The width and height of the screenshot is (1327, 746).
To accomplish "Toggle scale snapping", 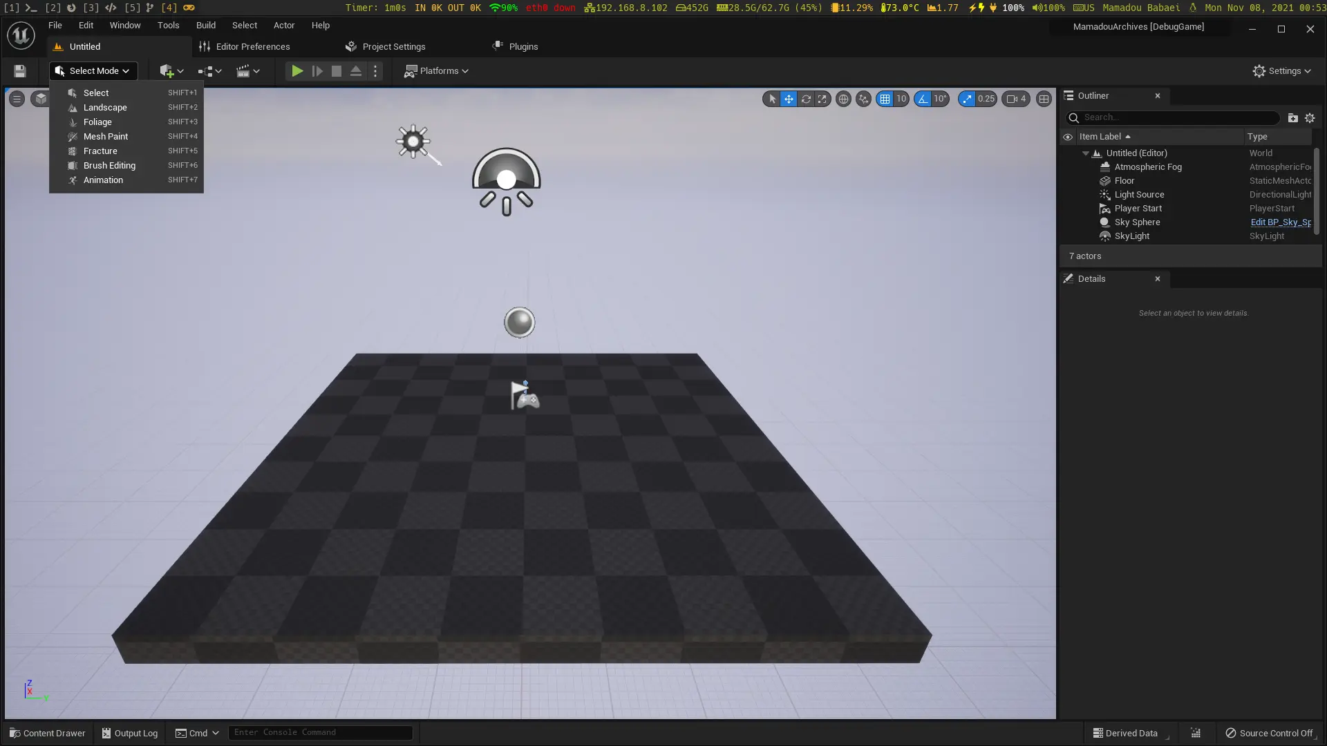I will 967,99.
